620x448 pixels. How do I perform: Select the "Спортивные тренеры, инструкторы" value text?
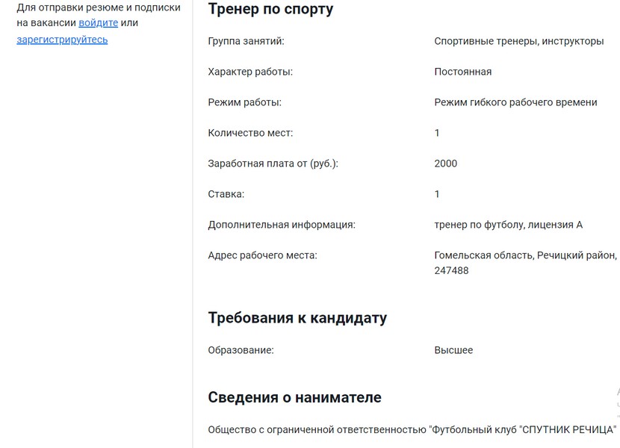click(x=518, y=42)
